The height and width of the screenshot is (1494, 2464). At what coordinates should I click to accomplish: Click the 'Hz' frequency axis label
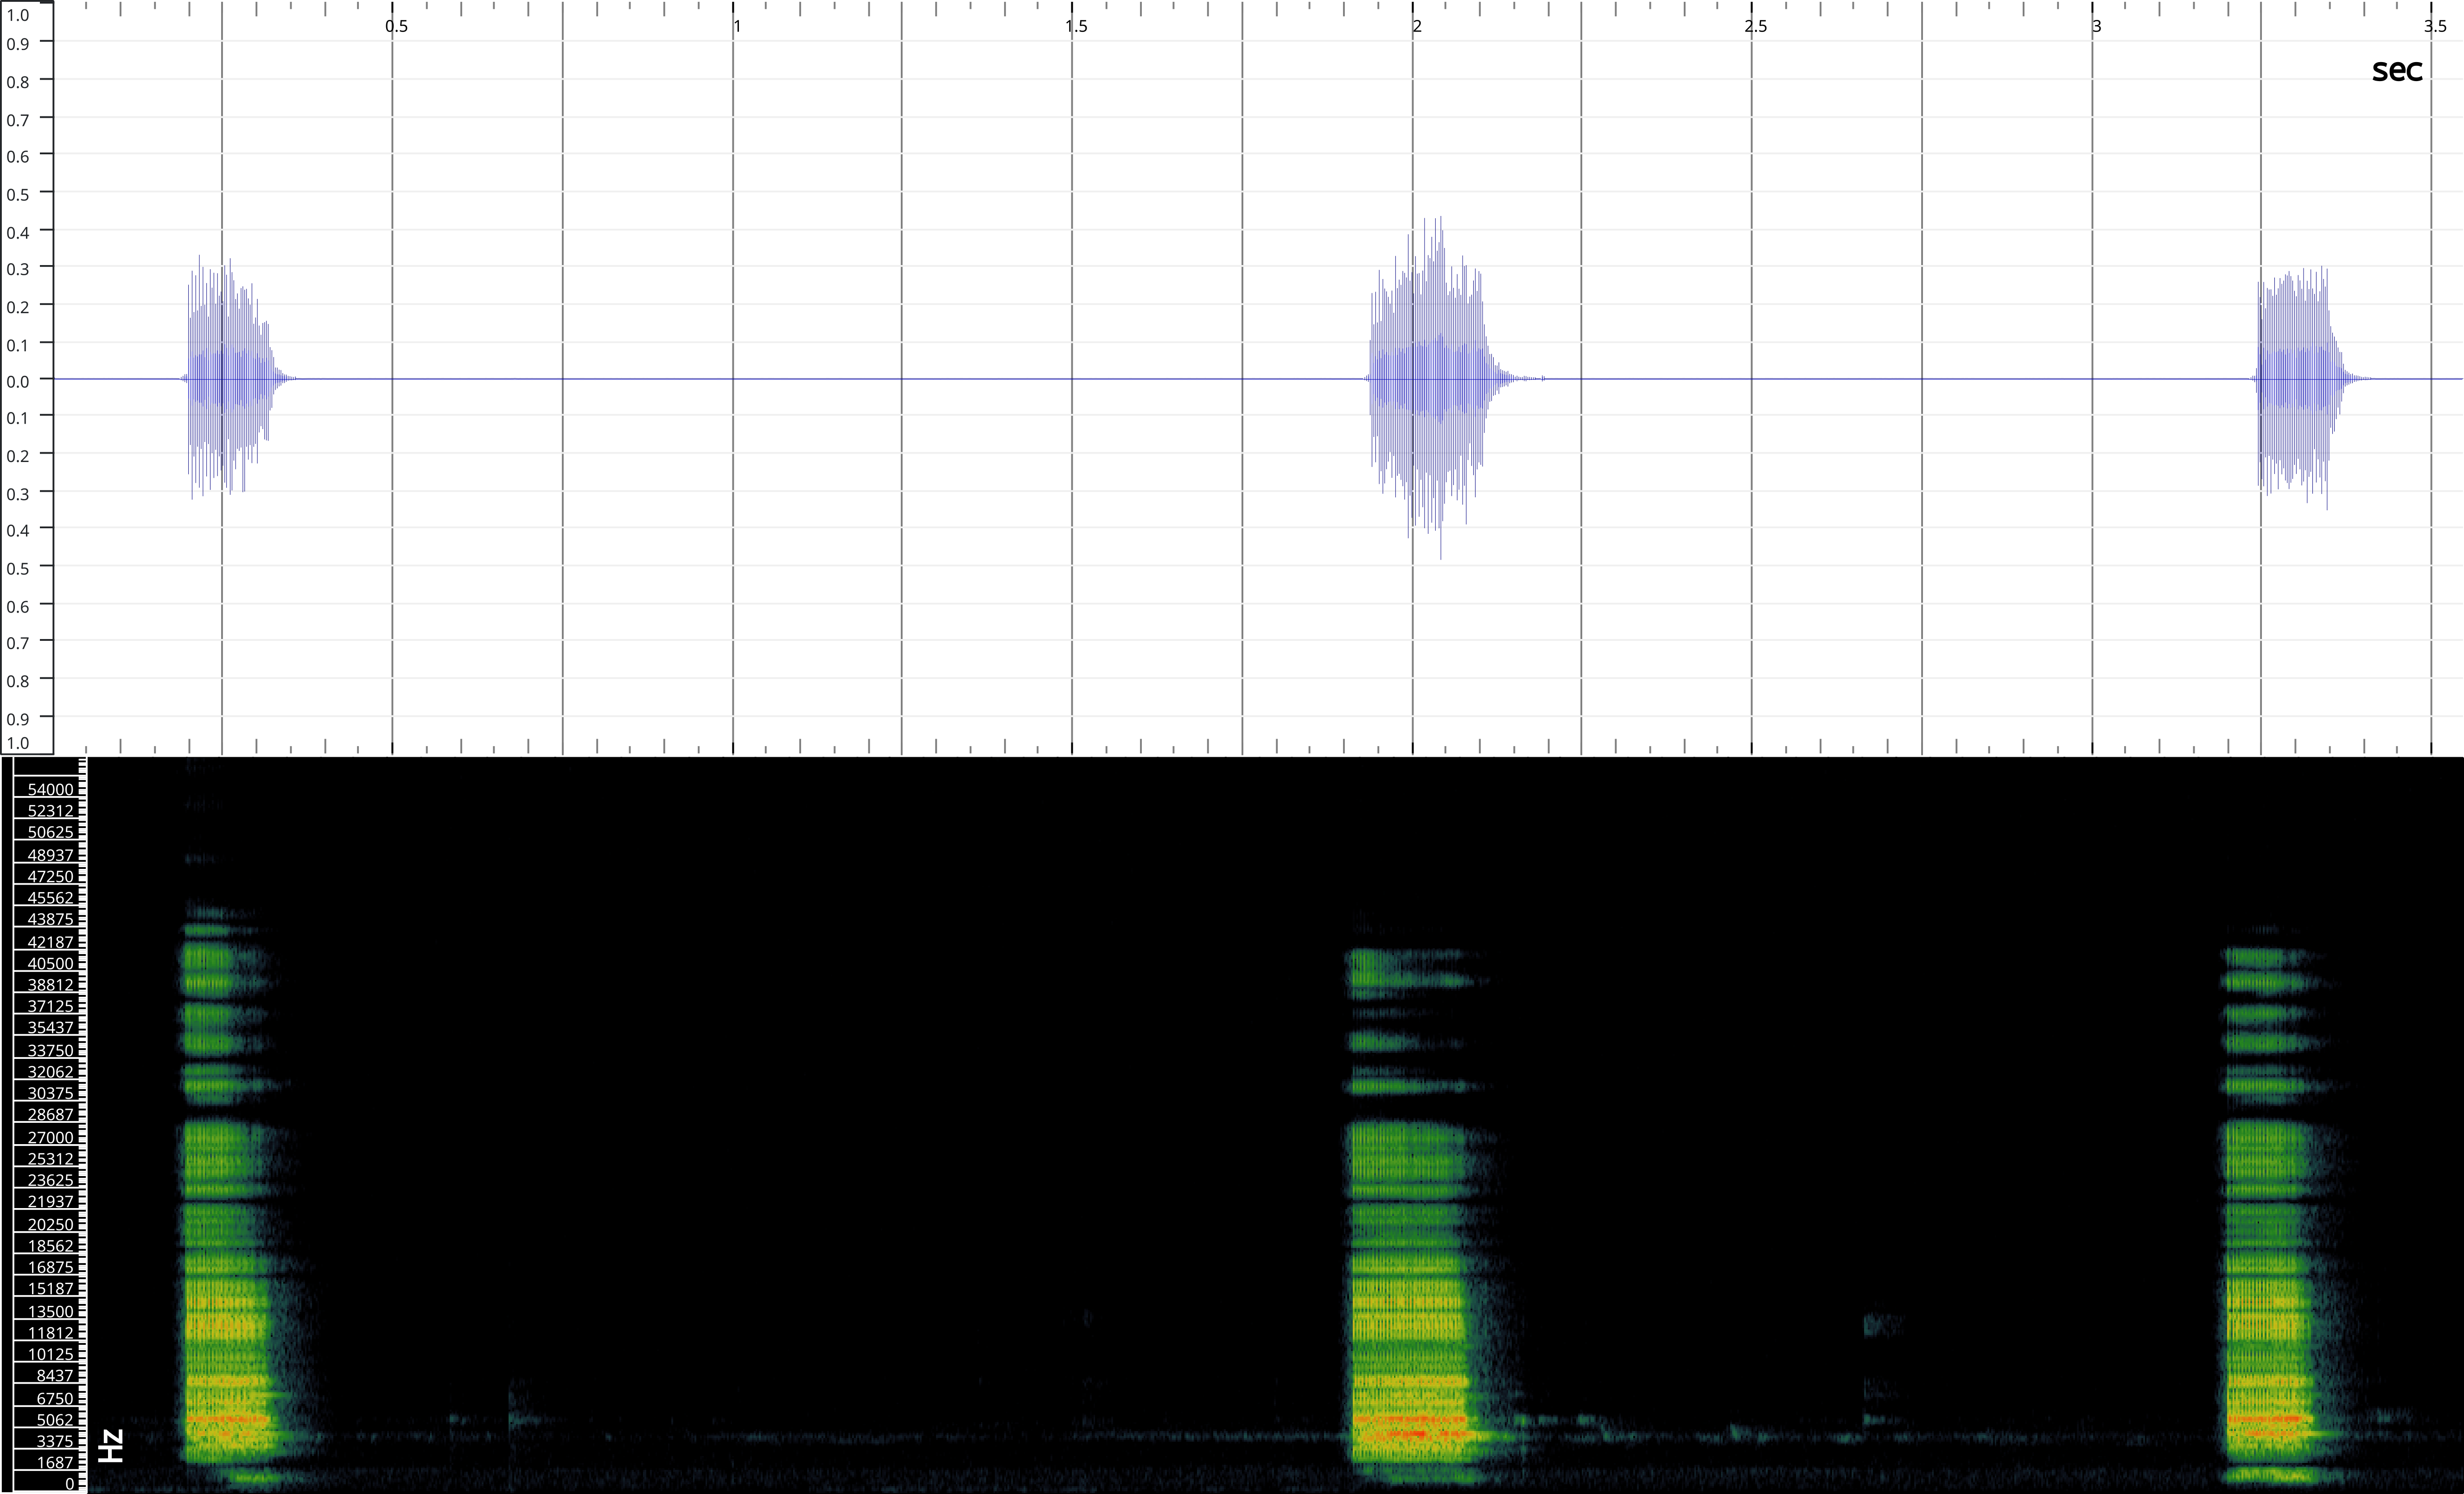pyautogui.click(x=111, y=1445)
